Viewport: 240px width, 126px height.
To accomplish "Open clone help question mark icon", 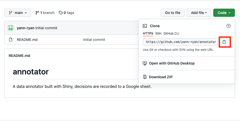I will 228,26.
